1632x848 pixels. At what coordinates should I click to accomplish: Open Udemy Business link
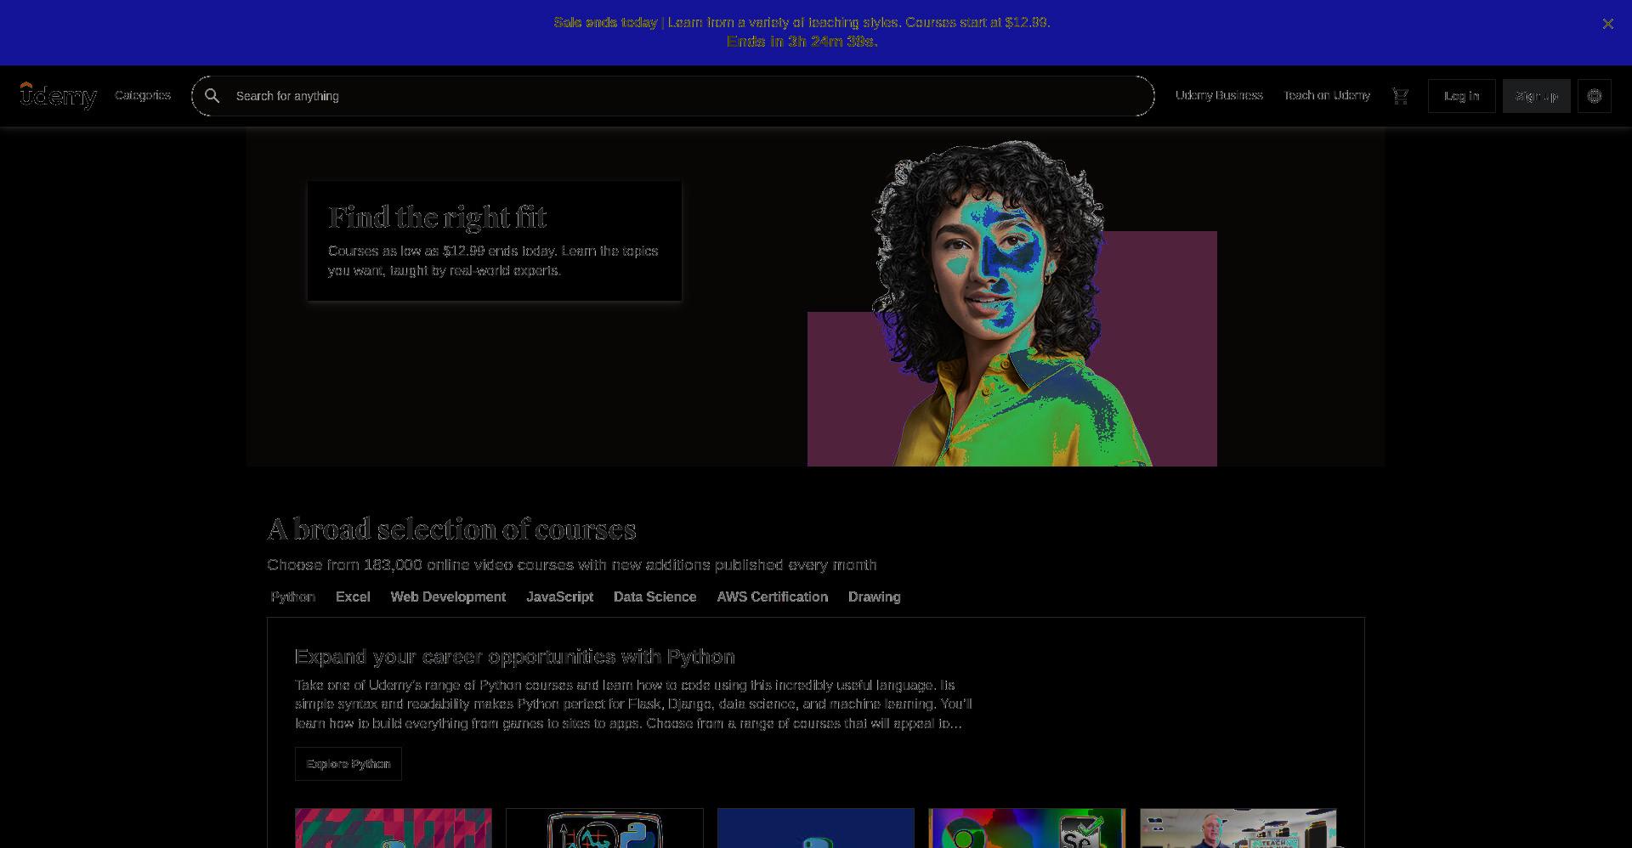[x=1219, y=95]
